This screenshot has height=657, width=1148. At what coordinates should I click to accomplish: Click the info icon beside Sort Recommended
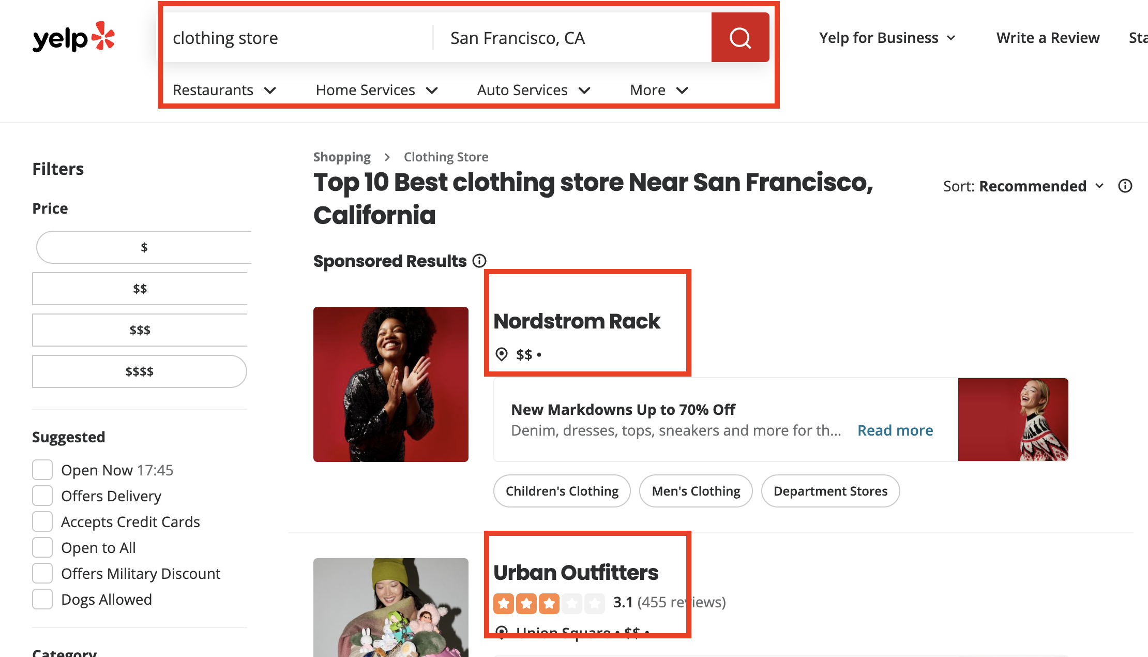1125,186
